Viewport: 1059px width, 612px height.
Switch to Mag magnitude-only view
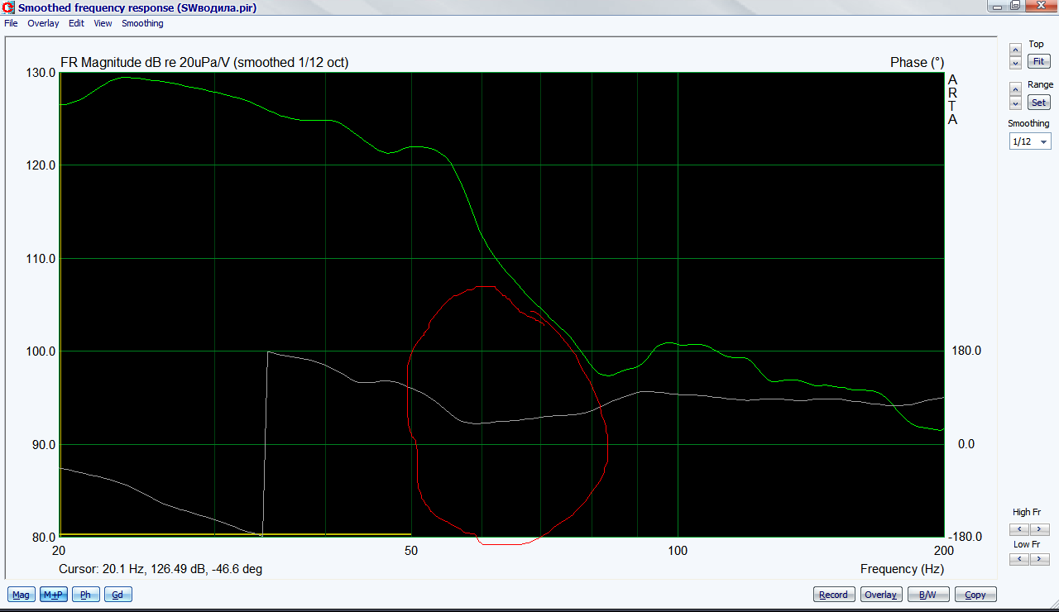click(x=21, y=595)
